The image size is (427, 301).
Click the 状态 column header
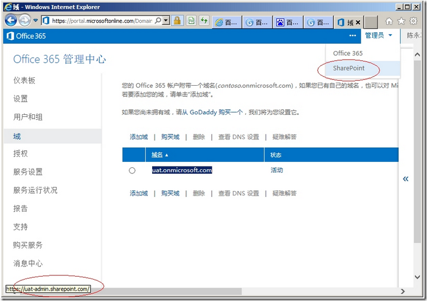[x=276, y=155]
